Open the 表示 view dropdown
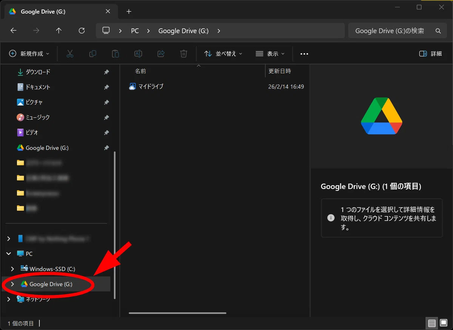Screen dimensions: 453x330 (270, 54)
